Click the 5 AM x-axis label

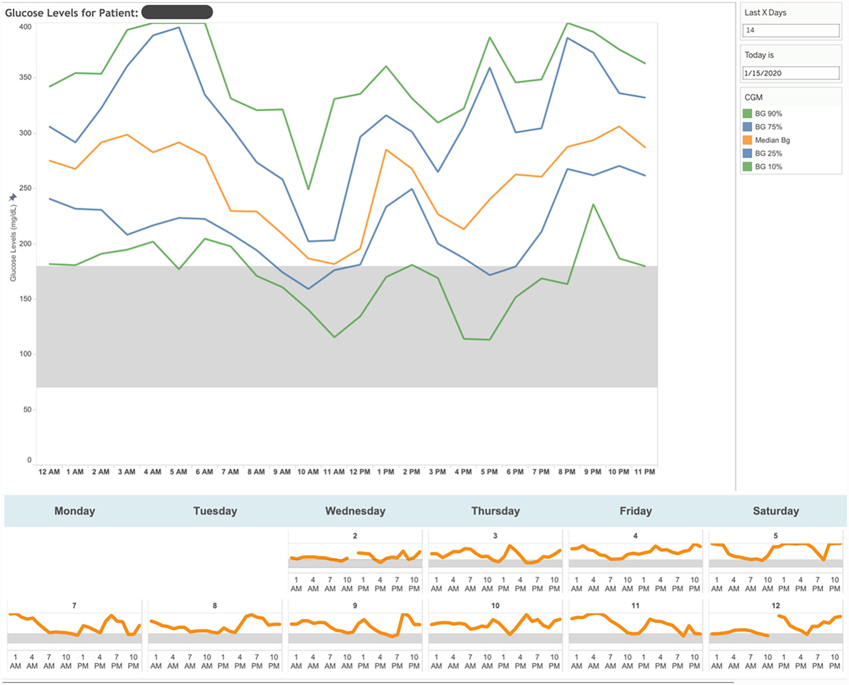178,472
